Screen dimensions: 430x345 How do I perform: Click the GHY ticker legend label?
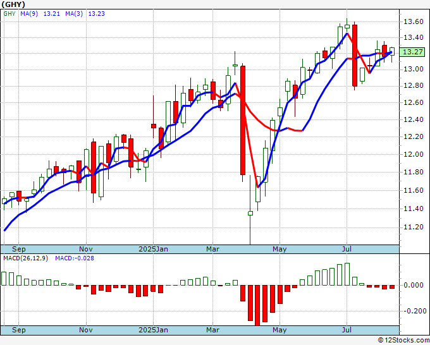tap(9, 14)
